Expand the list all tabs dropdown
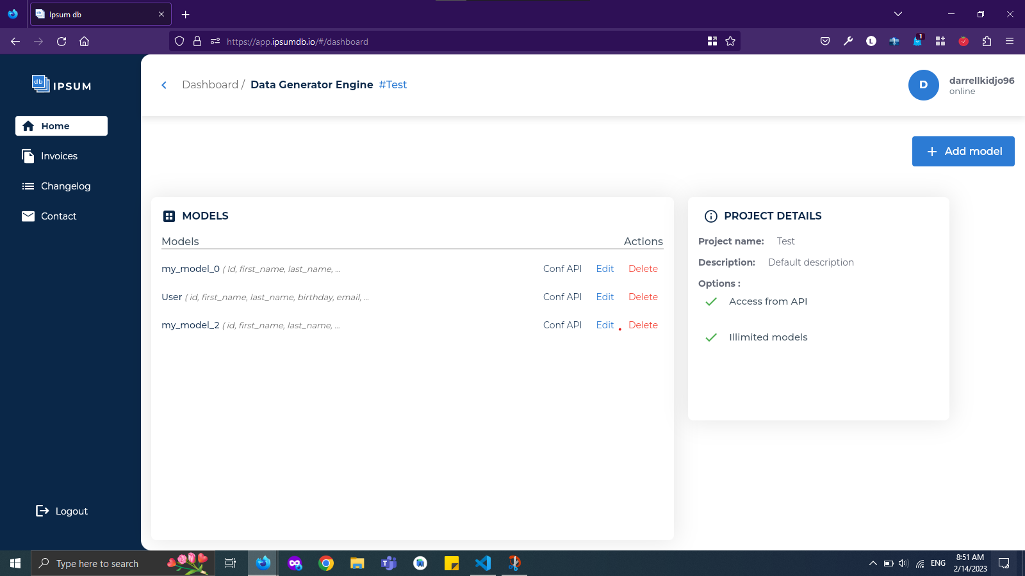Viewport: 1025px width, 576px height. tap(898, 14)
